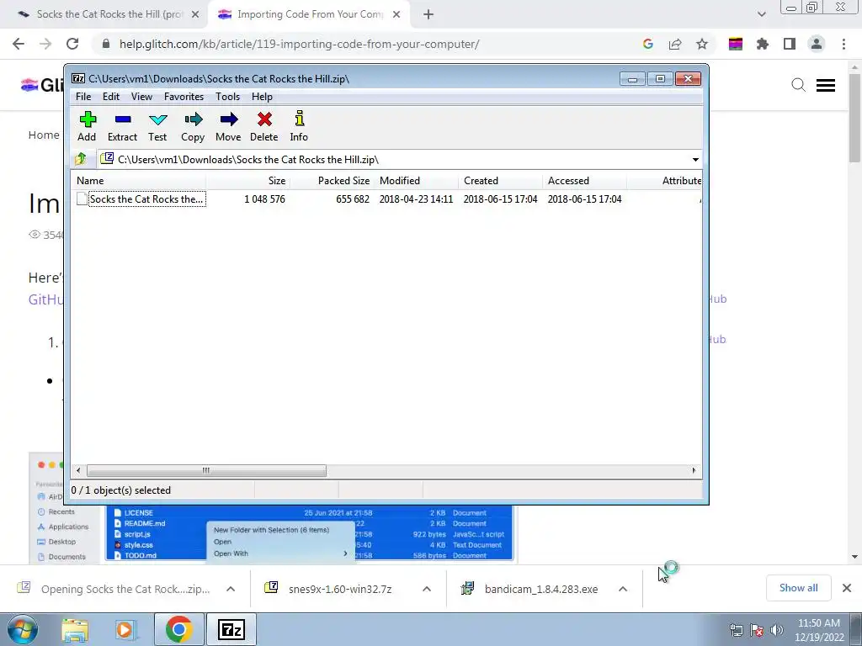This screenshot has height=646, width=862.
Task: Sort by Accessed column header
Action: click(584, 181)
